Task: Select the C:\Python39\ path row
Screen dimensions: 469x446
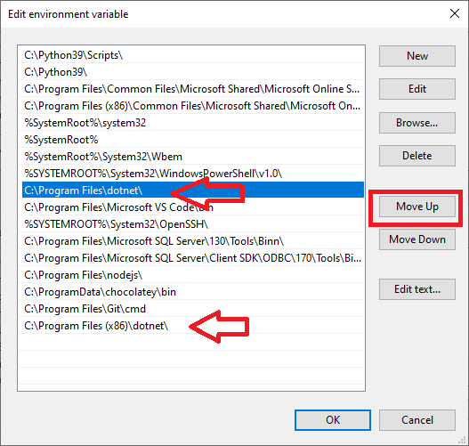Action: pos(191,72)
